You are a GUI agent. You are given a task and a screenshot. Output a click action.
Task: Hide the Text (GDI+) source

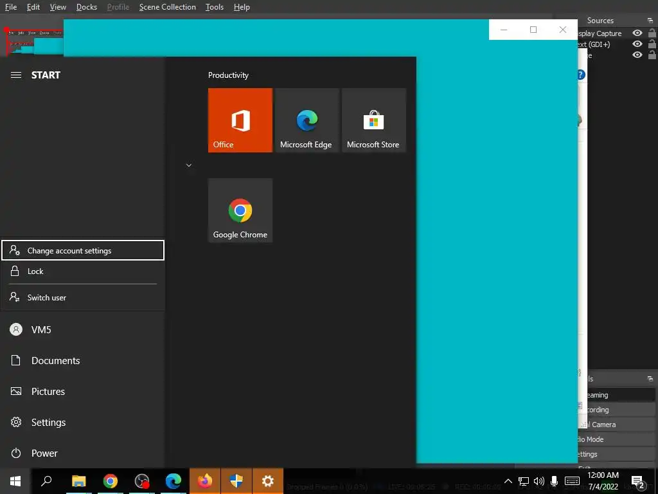tap(637, 44)
